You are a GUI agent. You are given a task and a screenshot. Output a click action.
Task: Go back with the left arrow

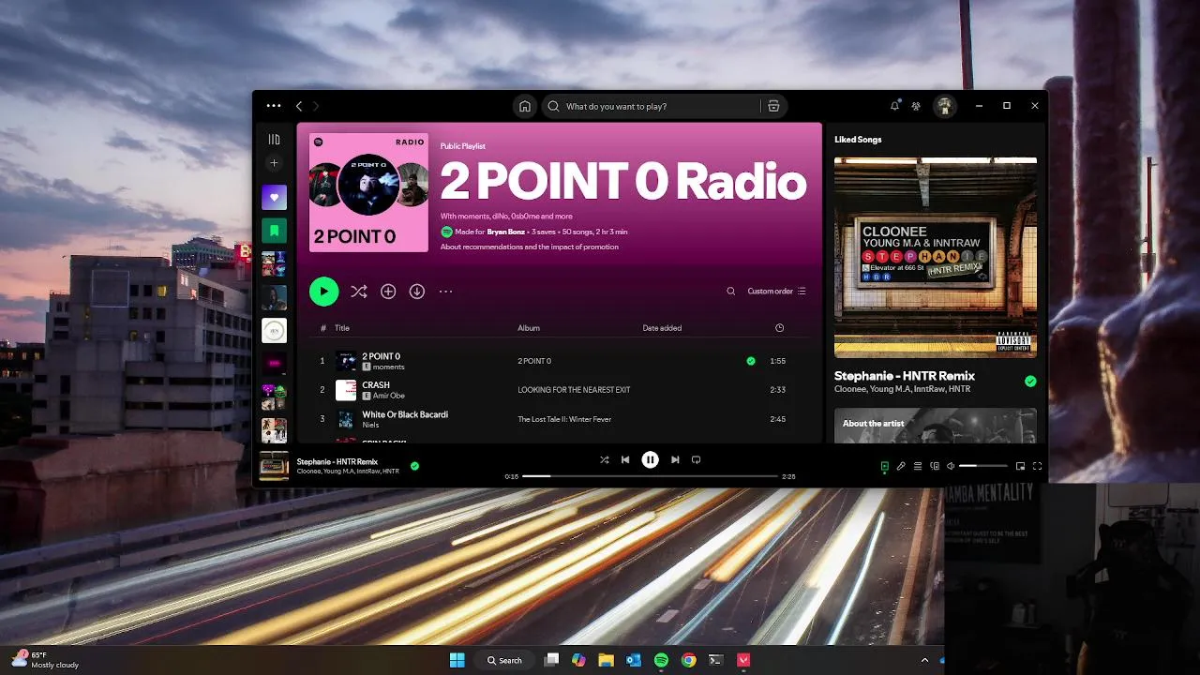pos(299,106)
